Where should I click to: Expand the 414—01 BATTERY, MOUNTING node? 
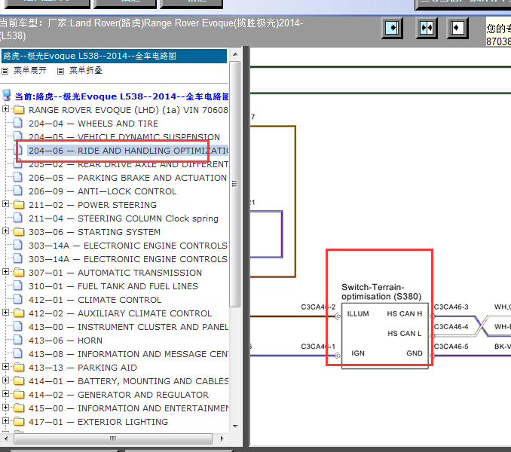(x=5, y=380)
